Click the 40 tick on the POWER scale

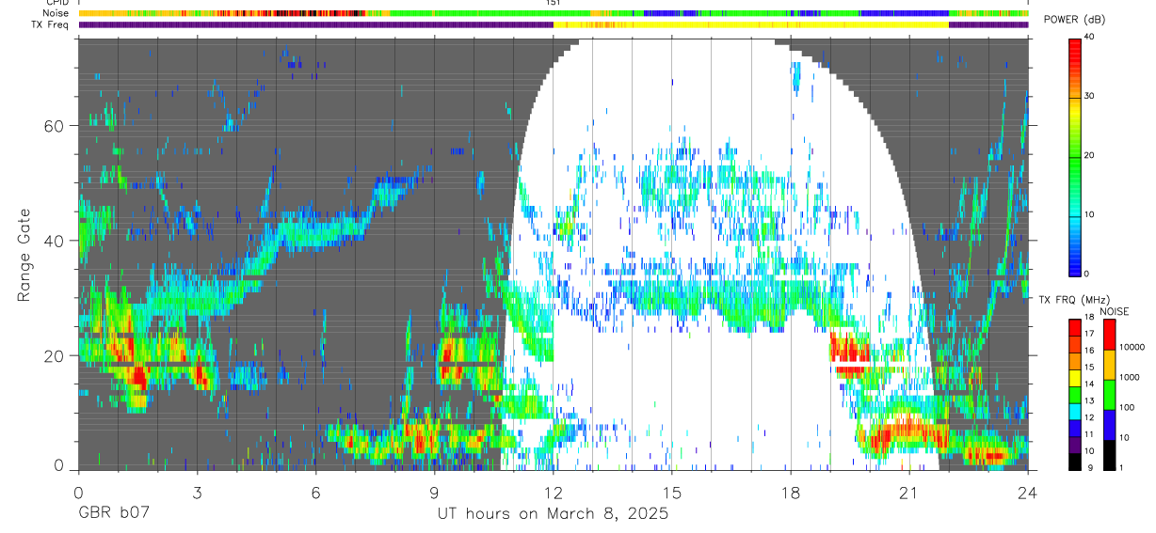point(1090,37)
